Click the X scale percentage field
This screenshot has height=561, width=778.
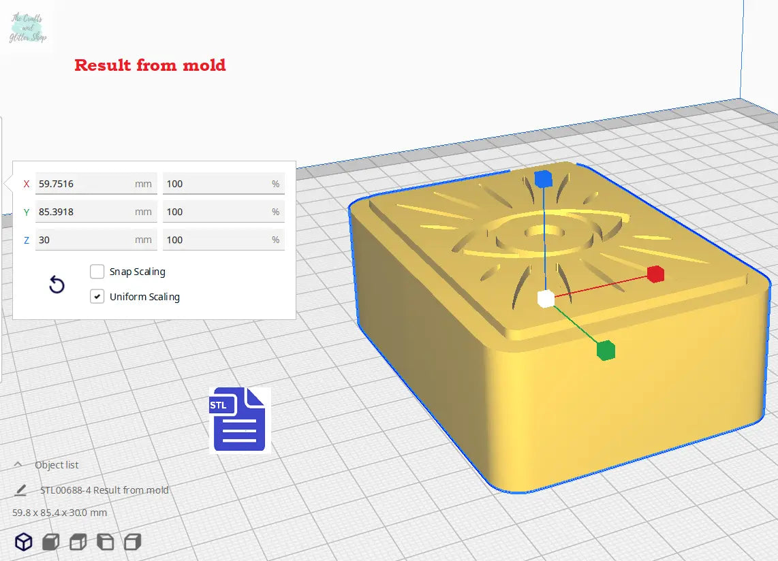[x=215, y=184]
